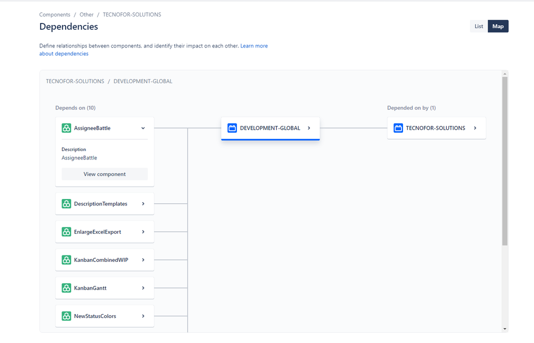Click the KanbanCombinedWIP component icon
534x343 pixels.
click(66, 260)
